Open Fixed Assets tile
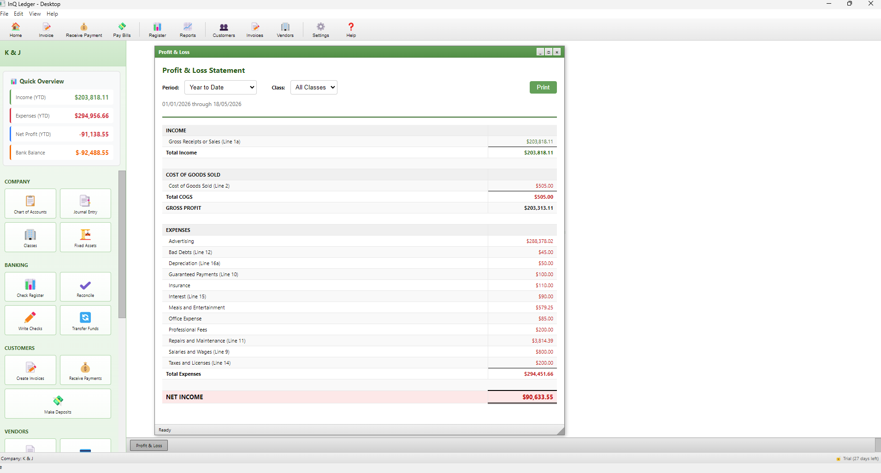The width and height of the screenshot is (881, 473). pyautogui.click(x=85, y=237)
